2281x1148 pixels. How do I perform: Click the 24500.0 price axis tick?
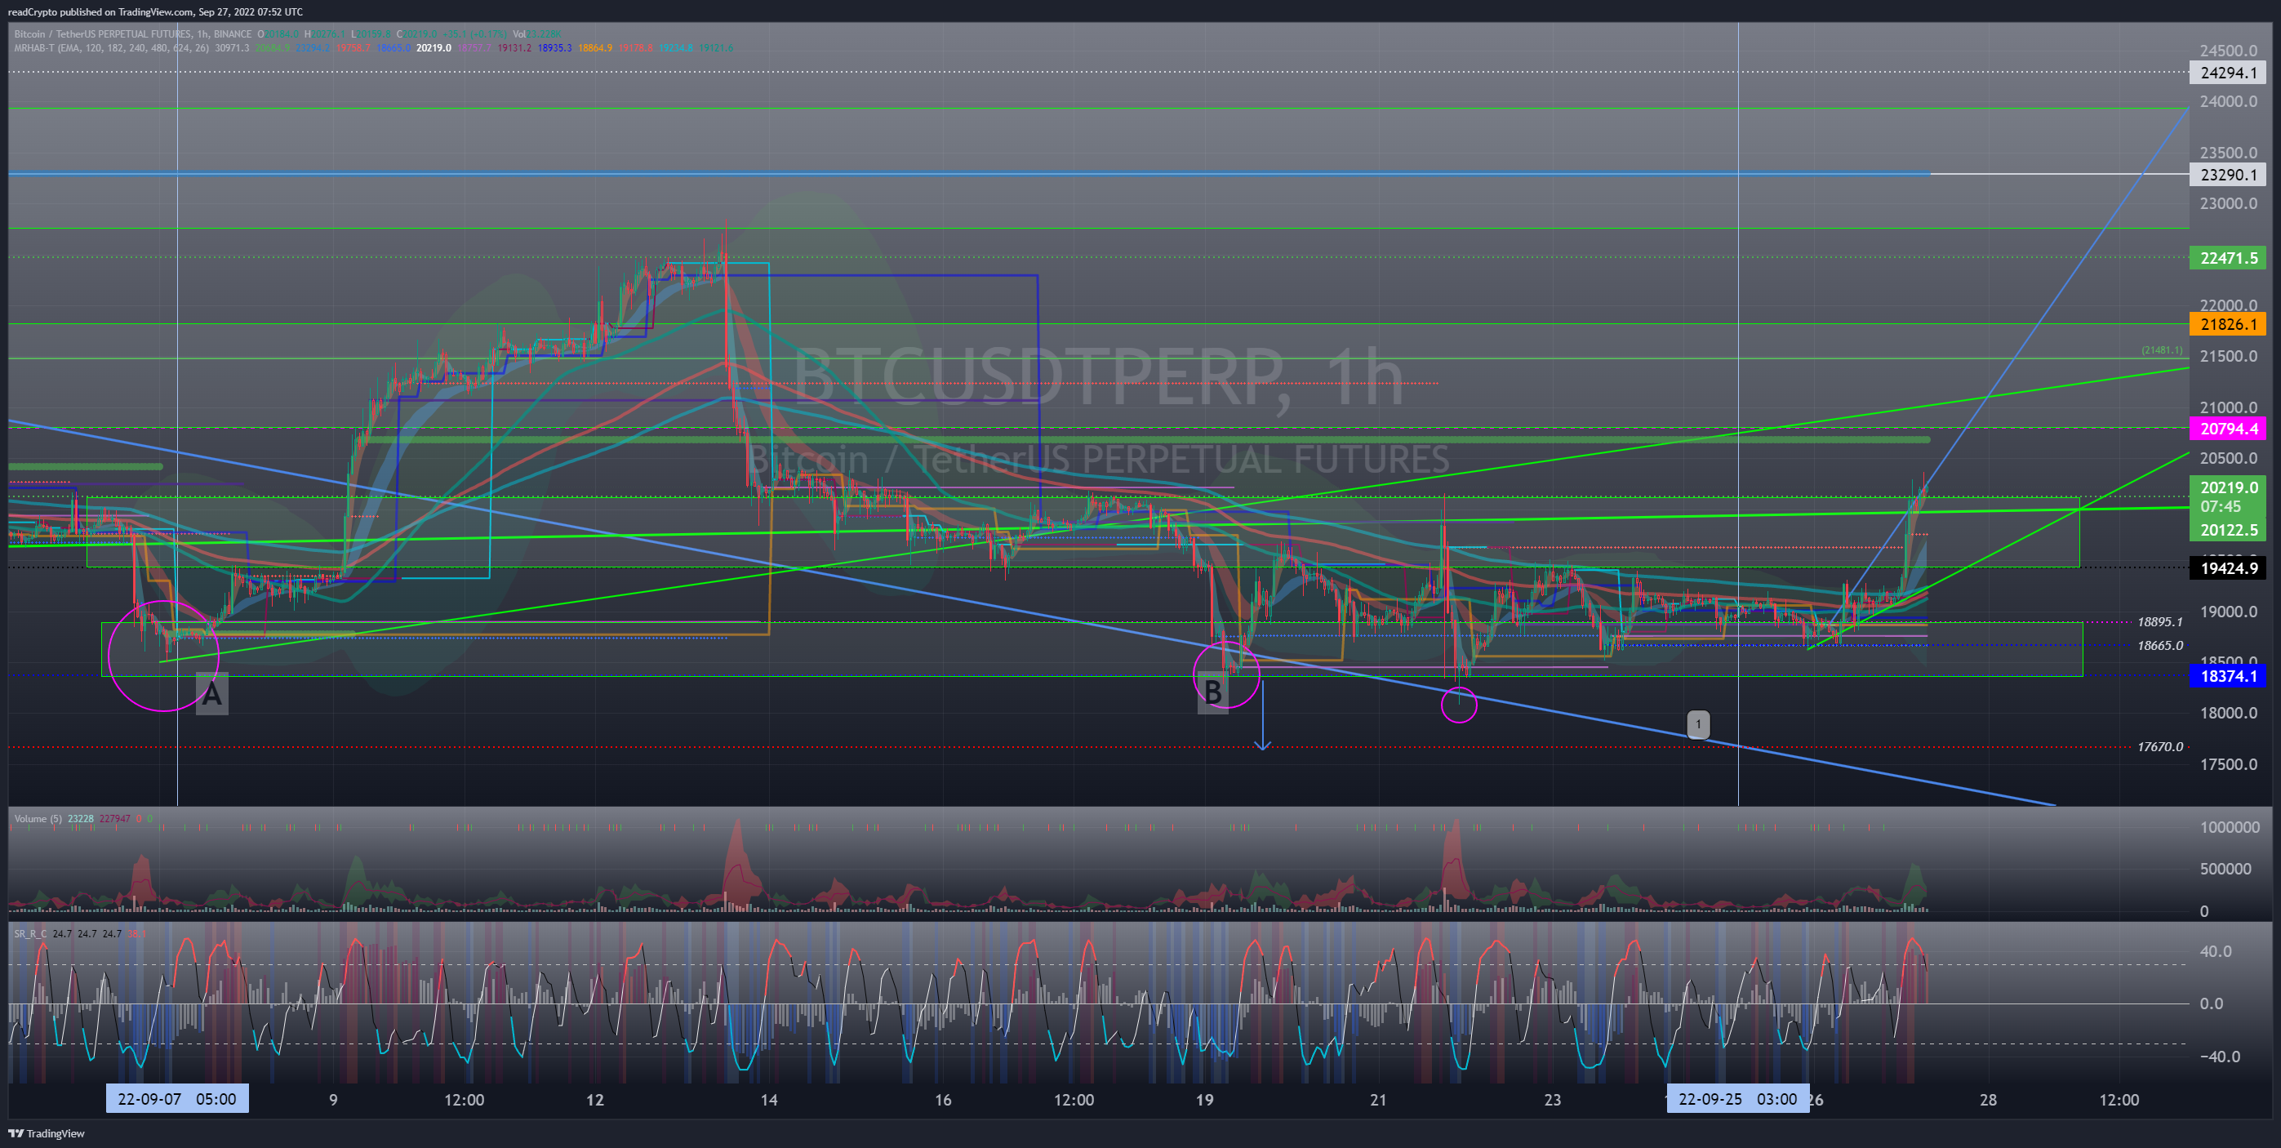tap(2228, 51)
